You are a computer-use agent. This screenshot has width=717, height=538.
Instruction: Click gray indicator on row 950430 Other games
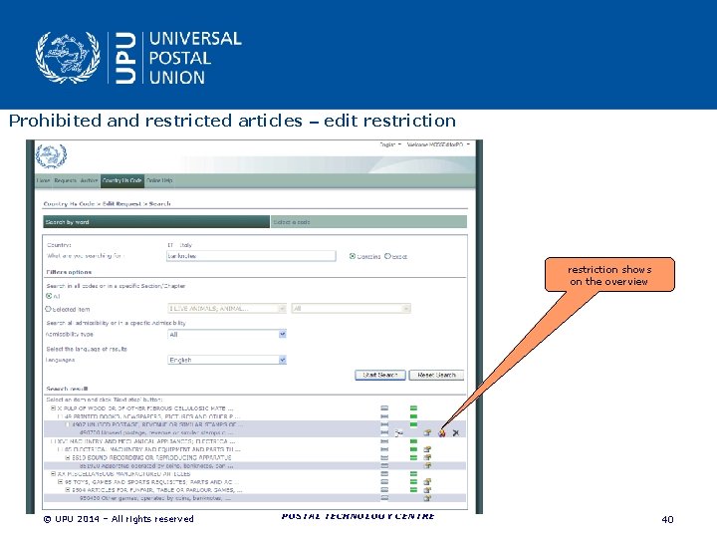[x=384, y=498]
